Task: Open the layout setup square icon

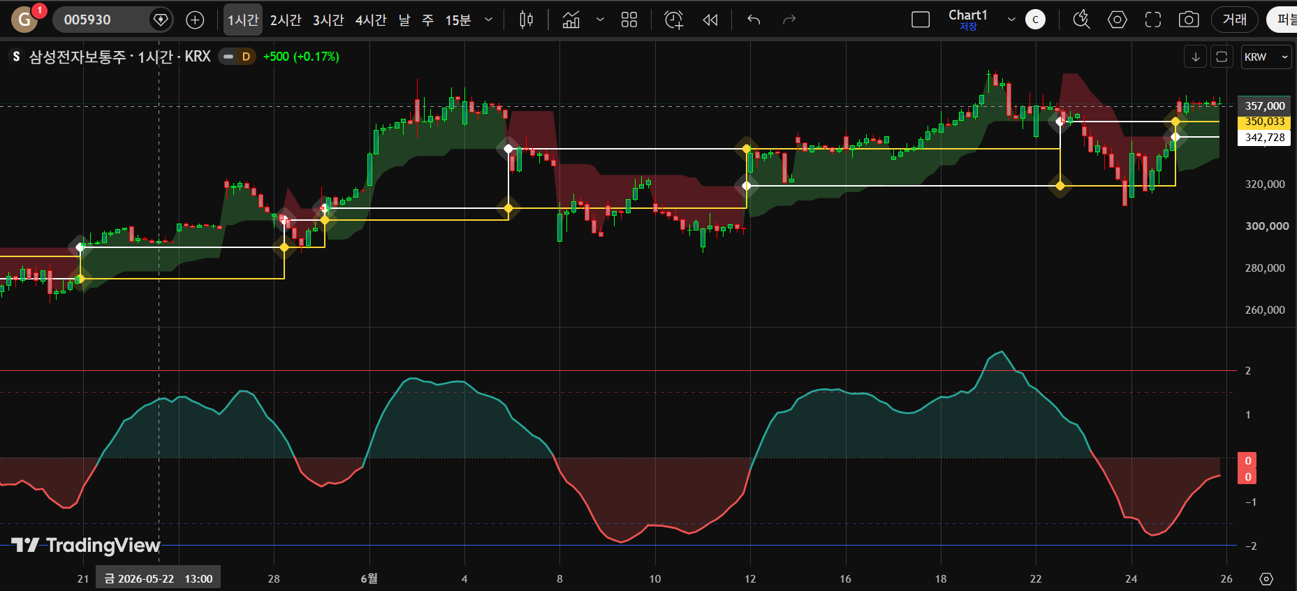Action: [x=921, y=20]
